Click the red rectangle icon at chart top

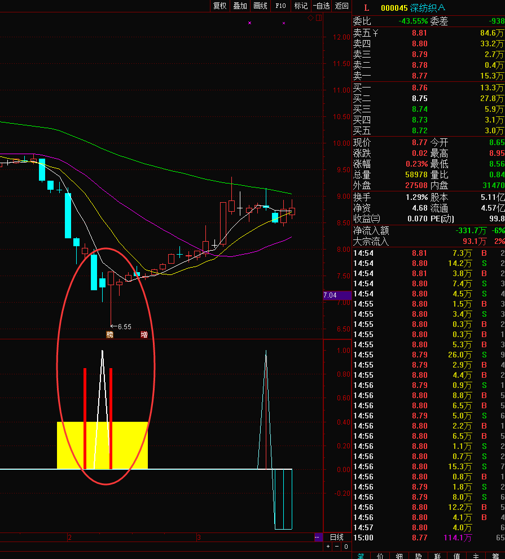coord(318,18)
